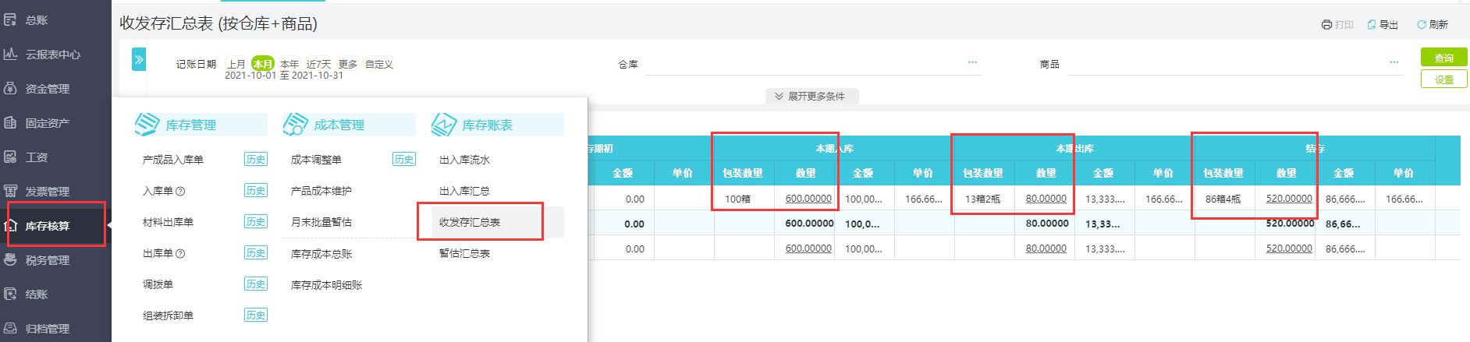Click the 刷新 refresh icon

(1422, 25)
